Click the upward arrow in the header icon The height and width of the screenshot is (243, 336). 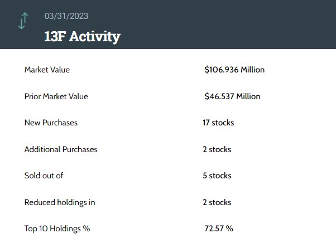[x=25, y=17]
